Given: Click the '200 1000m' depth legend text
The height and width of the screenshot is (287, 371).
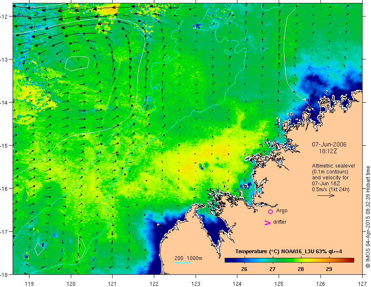Looking at the screenshot, I should (x=188, y=258).
